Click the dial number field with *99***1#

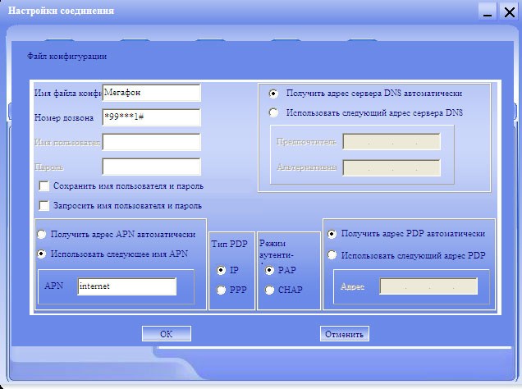pos(152,117)
